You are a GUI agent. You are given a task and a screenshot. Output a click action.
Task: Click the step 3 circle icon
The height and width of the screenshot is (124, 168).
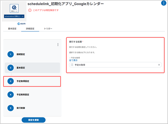point(10,81)
